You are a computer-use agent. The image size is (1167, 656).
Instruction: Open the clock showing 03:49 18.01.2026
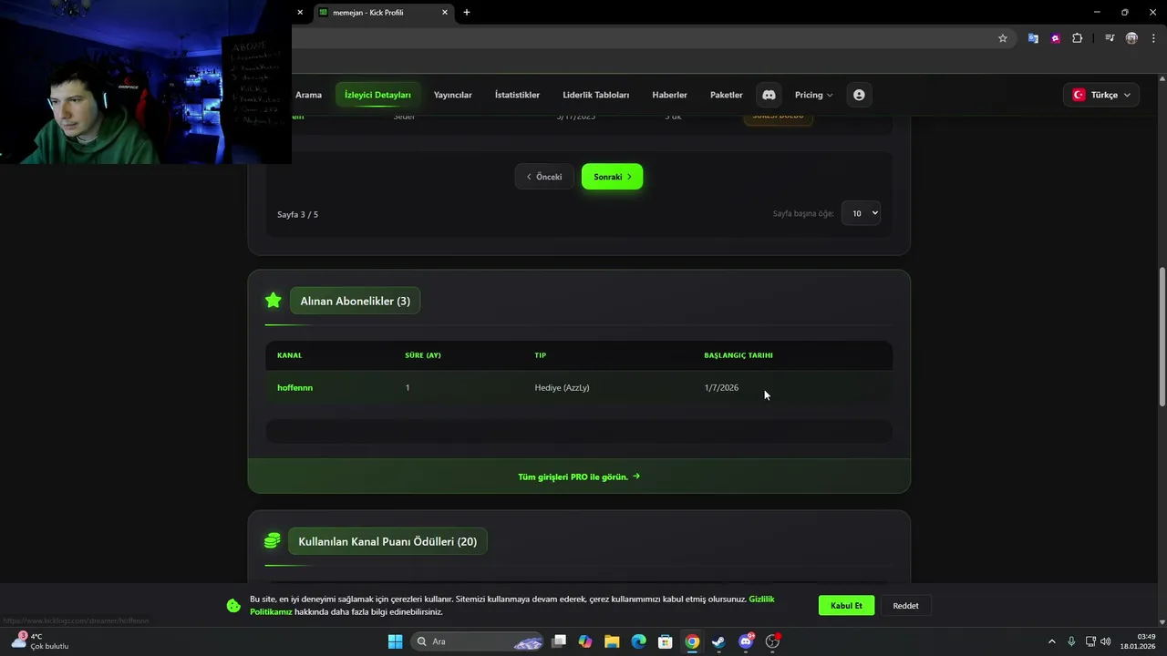tap(1140, 641)
